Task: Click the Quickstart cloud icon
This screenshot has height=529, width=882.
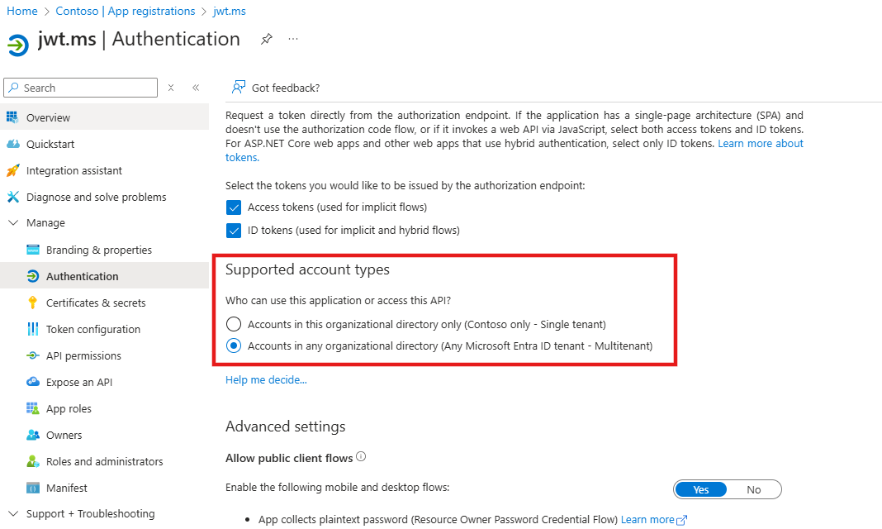Action: (13, 144)
